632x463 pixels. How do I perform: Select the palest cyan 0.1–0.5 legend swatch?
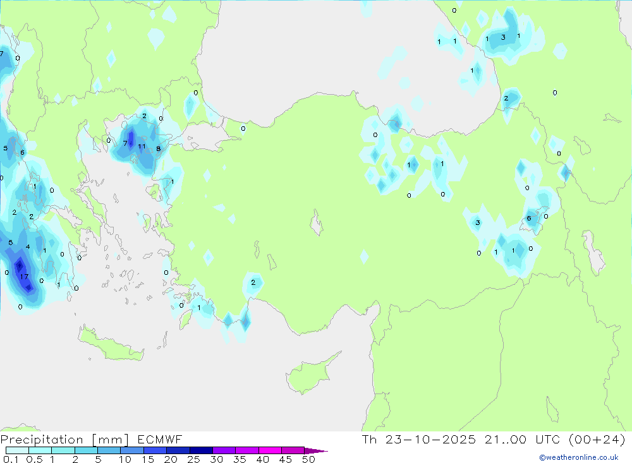pos(17,450)
